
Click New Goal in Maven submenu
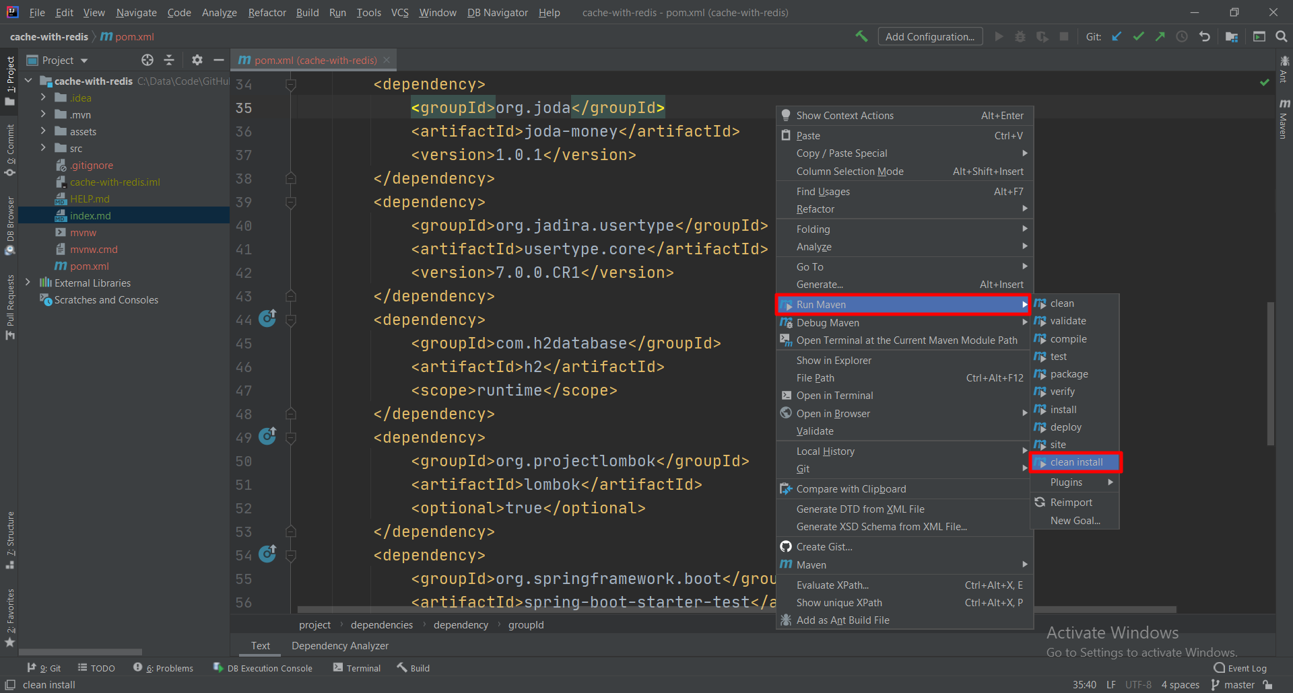pyautogui.click(x=1074, y=521)
